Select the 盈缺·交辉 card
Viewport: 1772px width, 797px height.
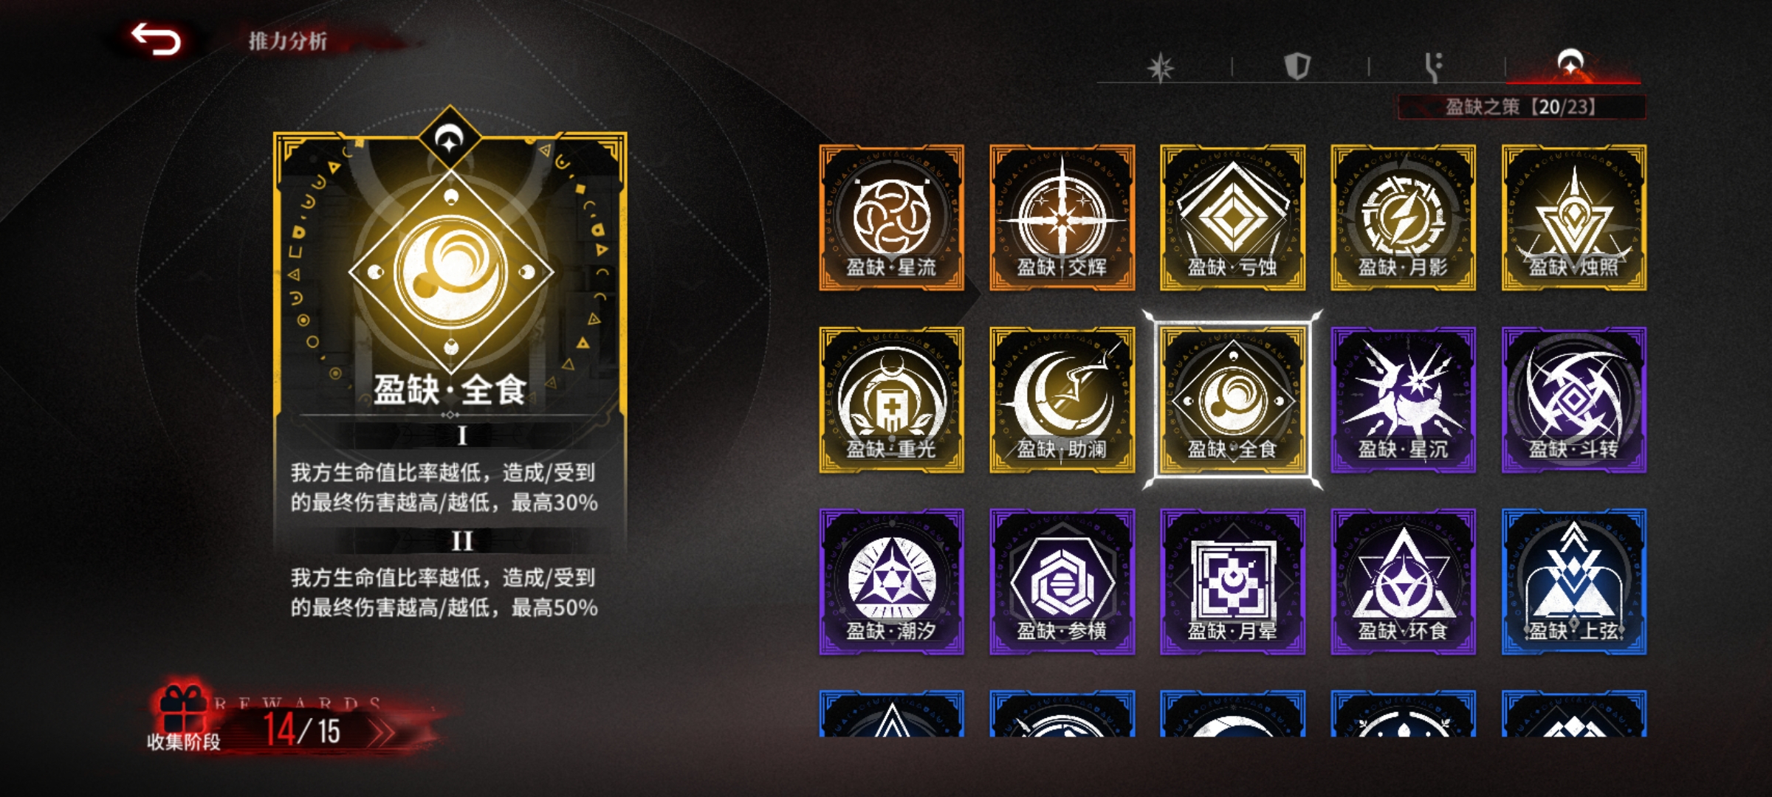pyautogui.click(x=1062, y=217)
